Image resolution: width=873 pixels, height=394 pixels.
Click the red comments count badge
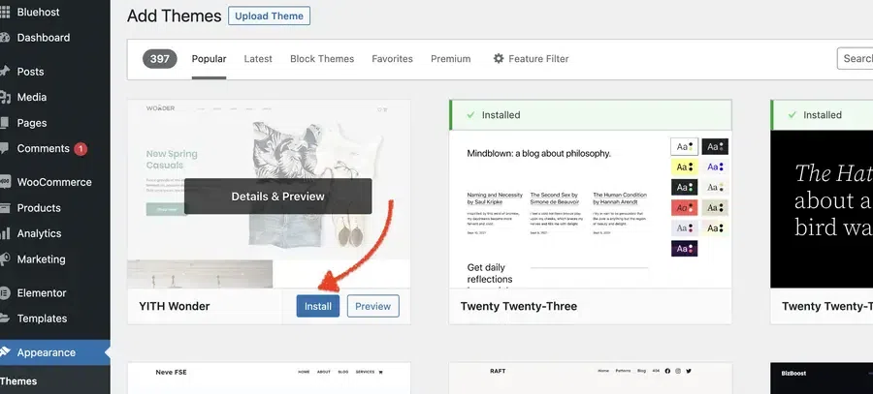click(x=81, y=149)
